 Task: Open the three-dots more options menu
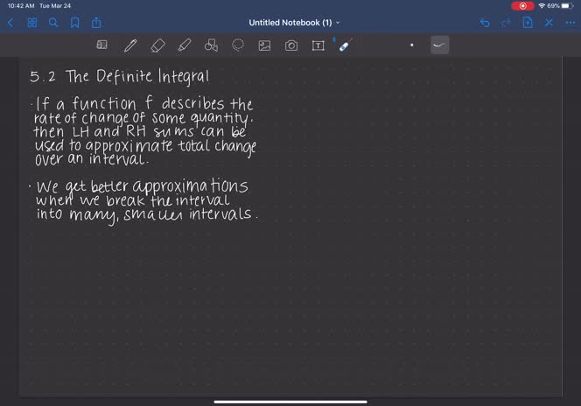click(x=570, y=23)
